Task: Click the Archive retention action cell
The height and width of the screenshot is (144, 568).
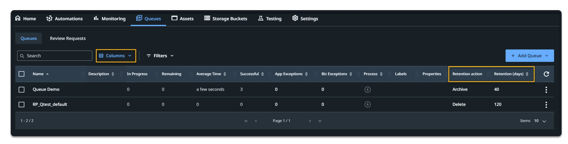Action: coord(460,89)
